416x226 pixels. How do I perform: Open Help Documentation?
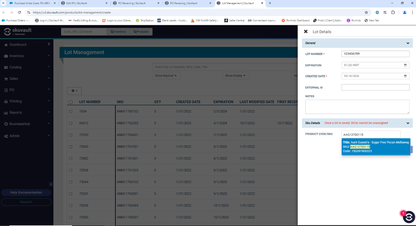click(x=26, y=193)
